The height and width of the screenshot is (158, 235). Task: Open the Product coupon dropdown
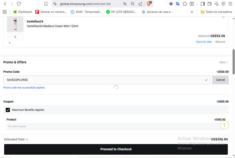pyautogui.click(x=114, y=126)
